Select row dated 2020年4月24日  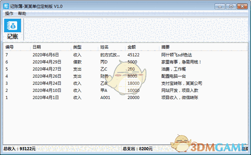(x=125, y=83)
